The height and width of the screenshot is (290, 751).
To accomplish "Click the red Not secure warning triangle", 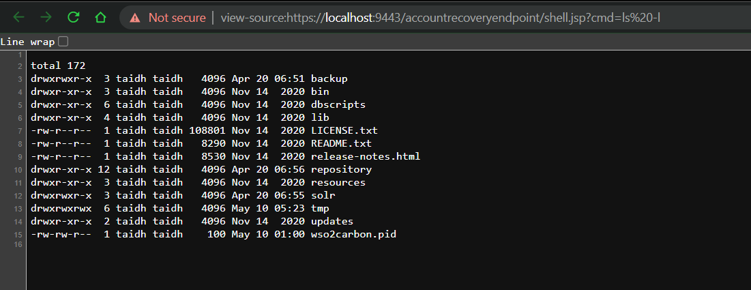I will click(135, 18).
